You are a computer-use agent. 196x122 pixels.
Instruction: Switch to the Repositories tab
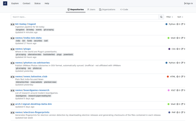click(76, 9)
